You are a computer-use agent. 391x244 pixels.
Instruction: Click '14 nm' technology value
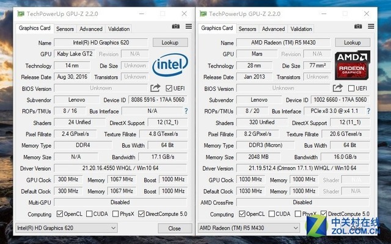(72, 65)
